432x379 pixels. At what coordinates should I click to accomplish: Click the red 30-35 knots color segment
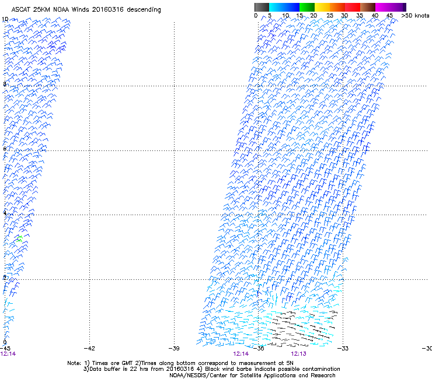click(x=353, y=7)
